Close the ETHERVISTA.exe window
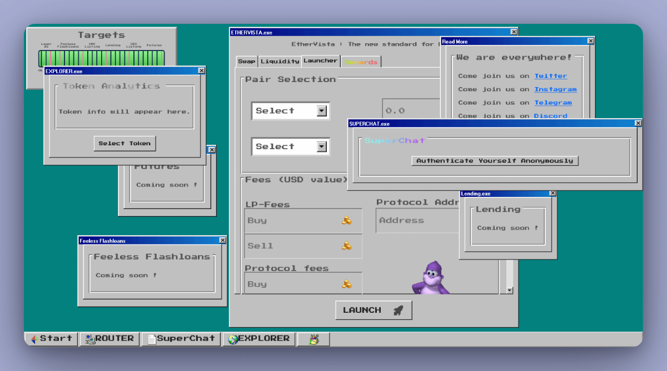The image size is (667, 371). click(514, 32)
